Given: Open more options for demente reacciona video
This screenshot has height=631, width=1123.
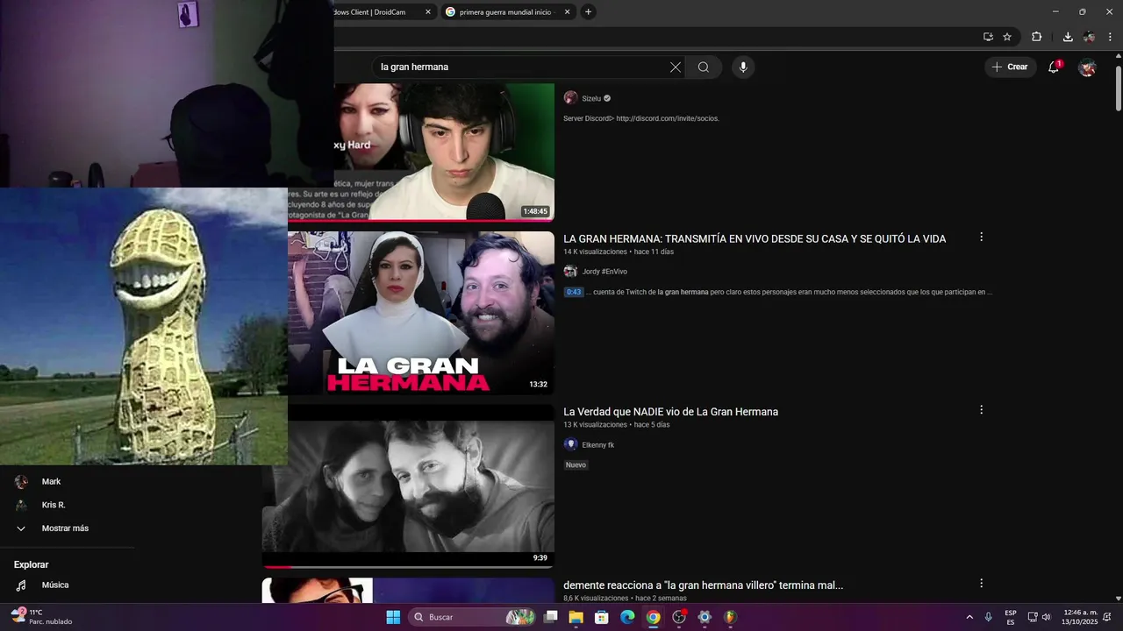Looking at the screenshot, I should [981, 584].
